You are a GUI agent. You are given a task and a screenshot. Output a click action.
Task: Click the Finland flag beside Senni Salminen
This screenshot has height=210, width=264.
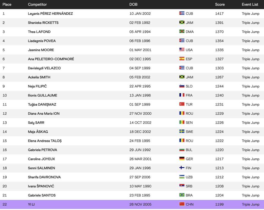(182, 168)
